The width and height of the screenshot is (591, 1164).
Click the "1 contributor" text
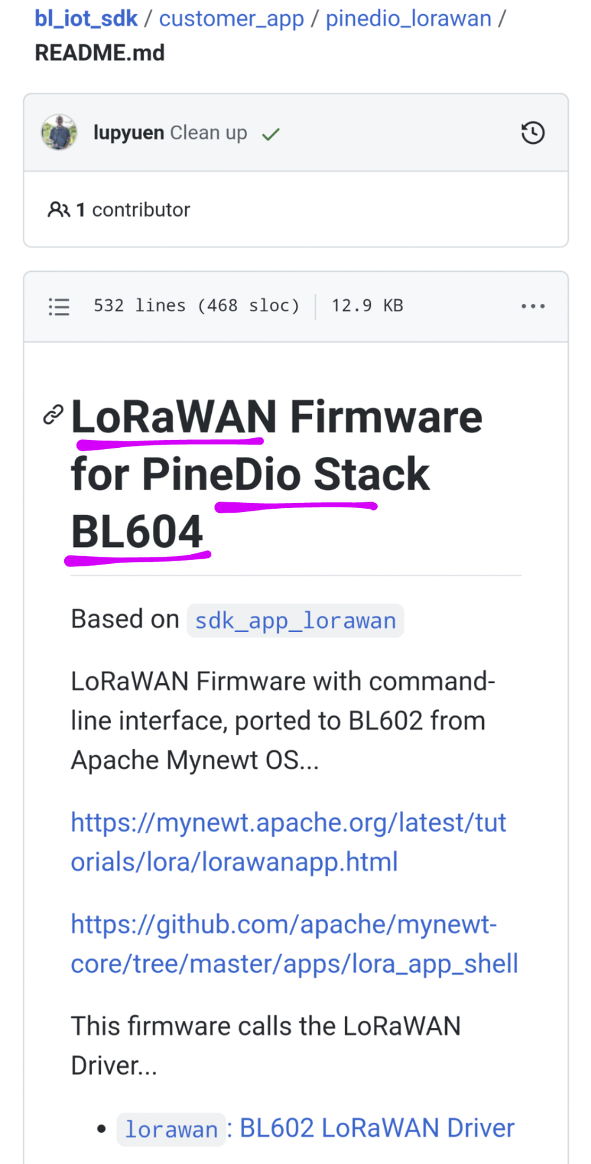(x=141, y=210)
